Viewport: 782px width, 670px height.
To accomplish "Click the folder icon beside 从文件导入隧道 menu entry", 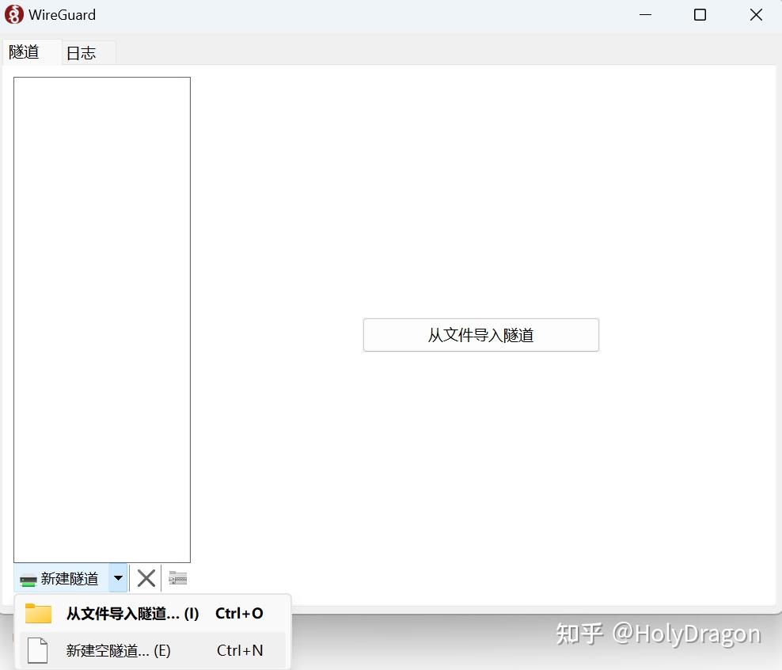I will (38, 612).
